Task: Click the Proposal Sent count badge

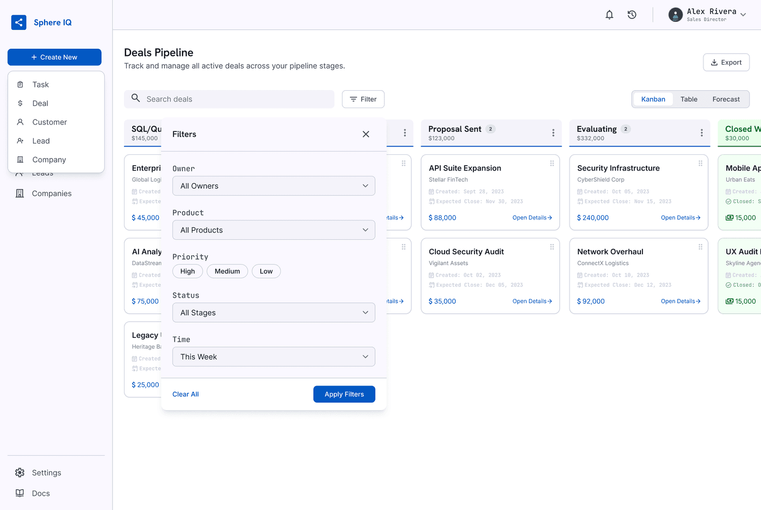Action: click(x=490, y=129)
